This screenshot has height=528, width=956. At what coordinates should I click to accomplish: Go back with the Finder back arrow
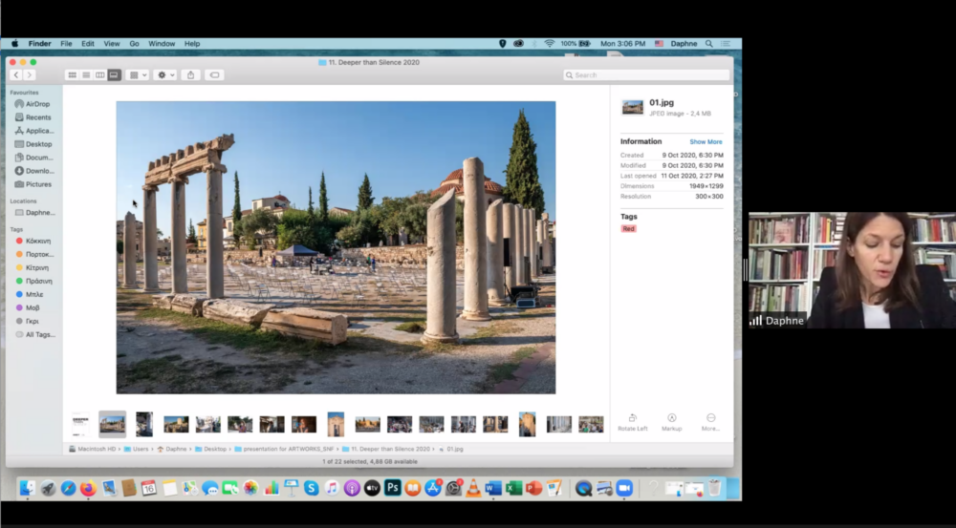click(x=16, y=74)
